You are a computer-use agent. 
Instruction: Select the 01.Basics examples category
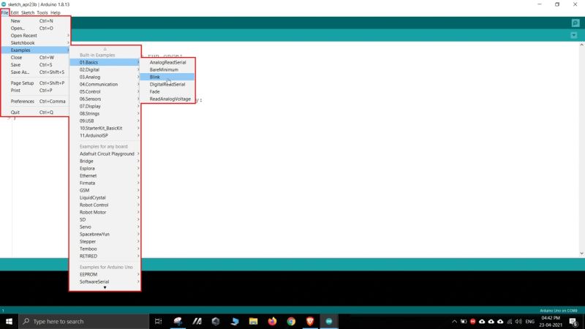coord(105,62)
